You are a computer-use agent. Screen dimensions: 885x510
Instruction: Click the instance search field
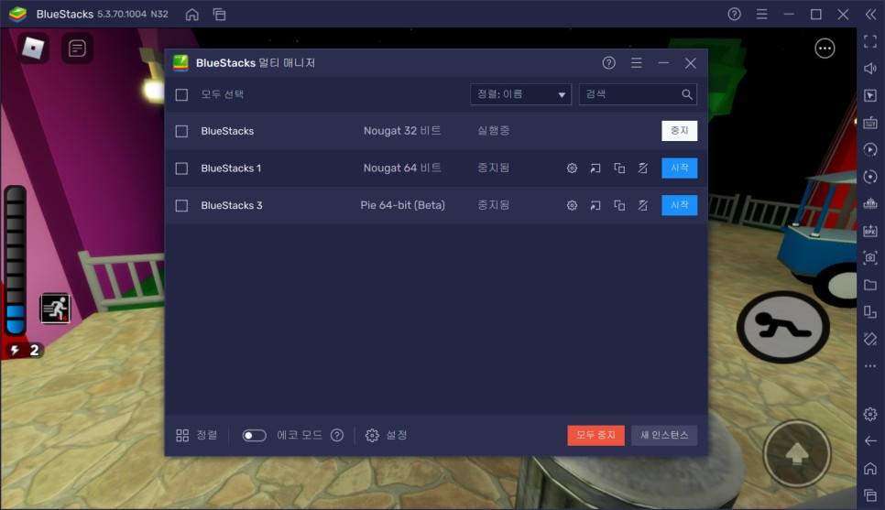pos(638,94)
